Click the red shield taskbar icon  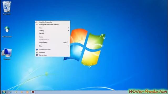33,92
